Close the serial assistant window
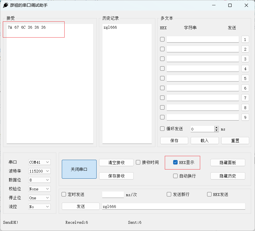 point(246,5)
